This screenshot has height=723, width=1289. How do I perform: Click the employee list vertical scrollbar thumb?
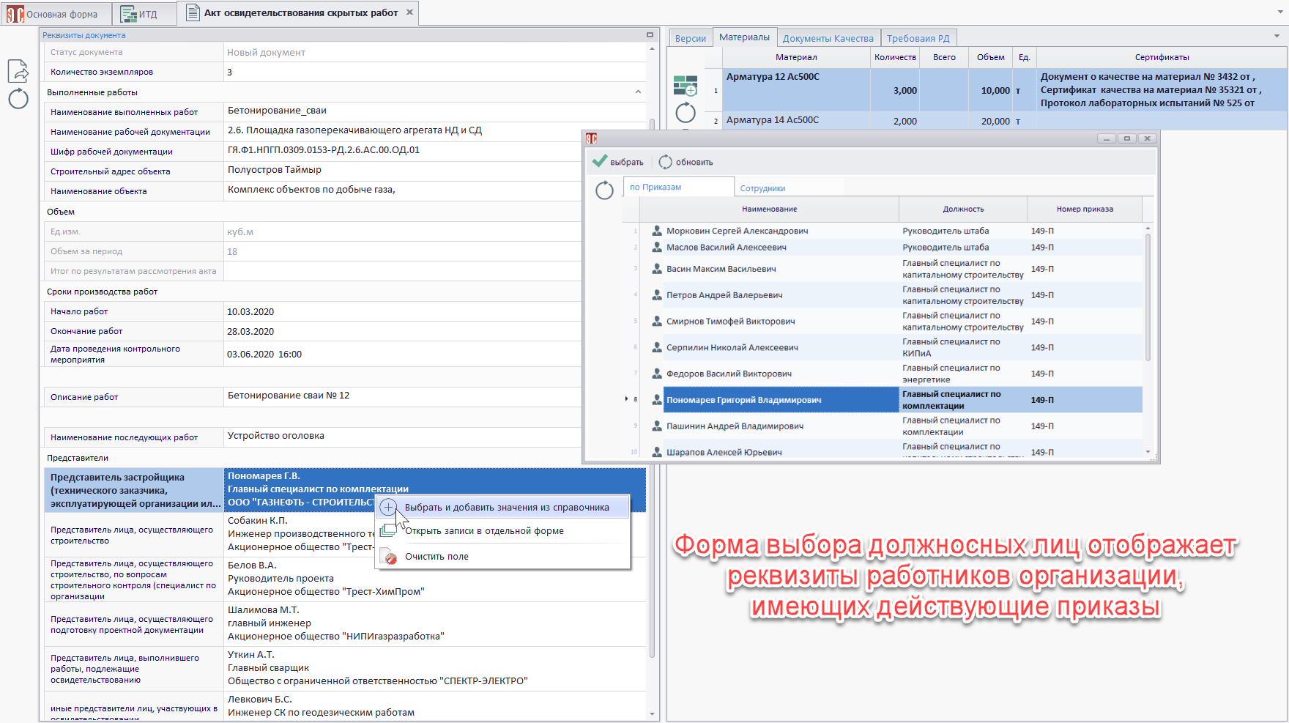click(x=1148, y=297)
